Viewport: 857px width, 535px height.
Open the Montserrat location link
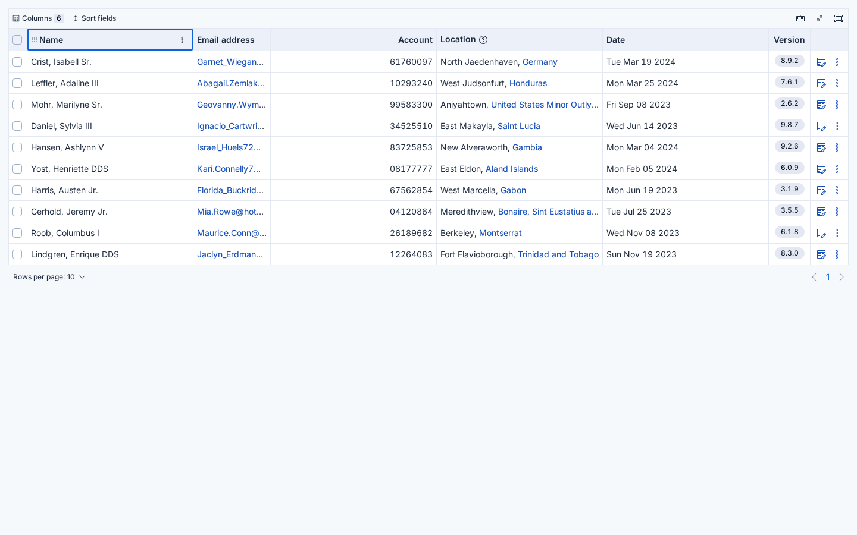(501, 233)
